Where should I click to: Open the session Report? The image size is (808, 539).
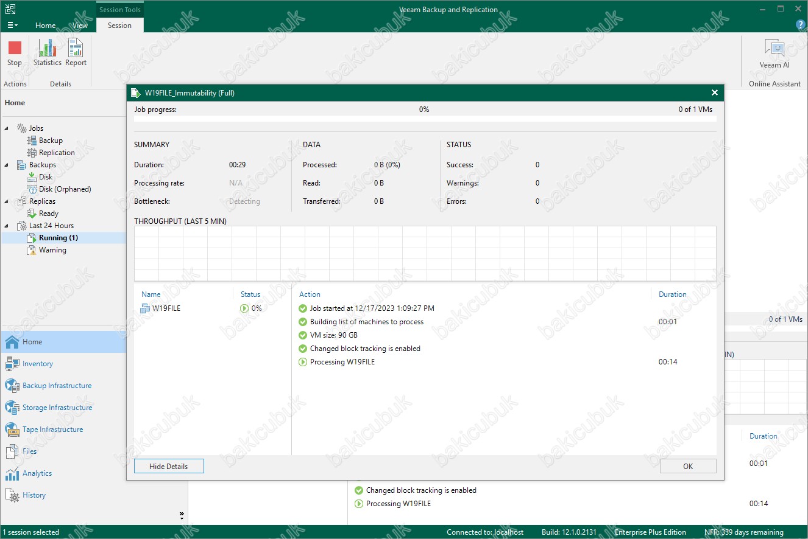[76, 54]
